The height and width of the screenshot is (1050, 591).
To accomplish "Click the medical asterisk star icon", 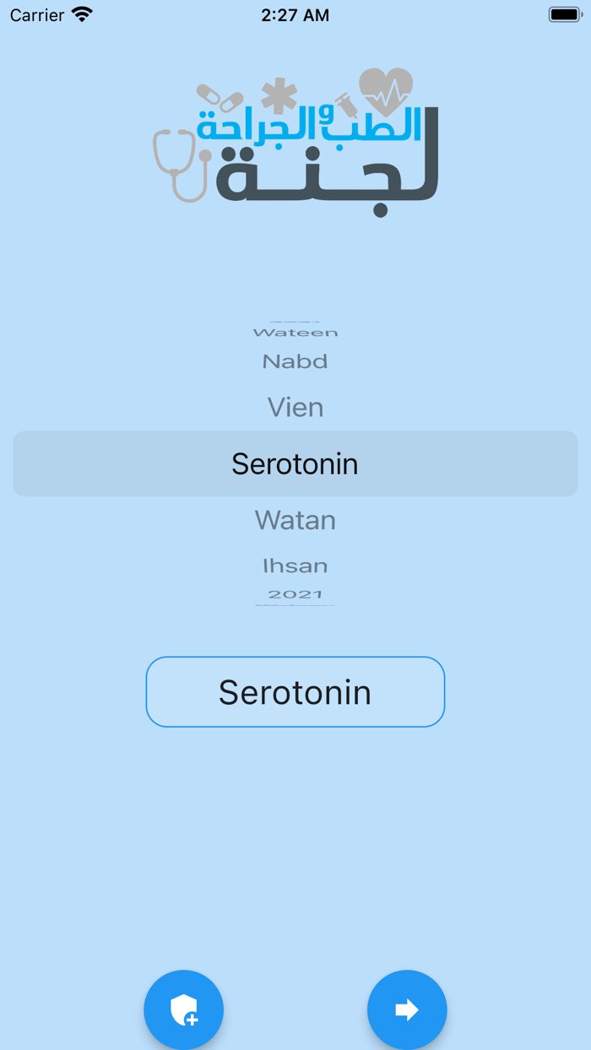I will [x=279, y=96].
